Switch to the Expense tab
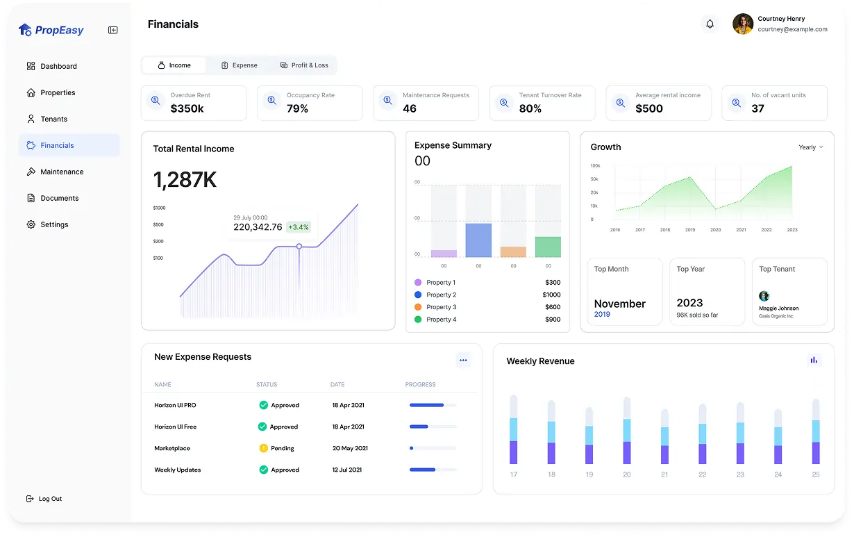854x537 pixels. pos(238,65)
